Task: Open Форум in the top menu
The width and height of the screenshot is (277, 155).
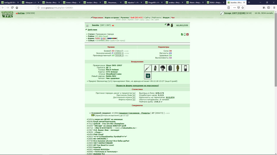Action: [x=166, y=17]
